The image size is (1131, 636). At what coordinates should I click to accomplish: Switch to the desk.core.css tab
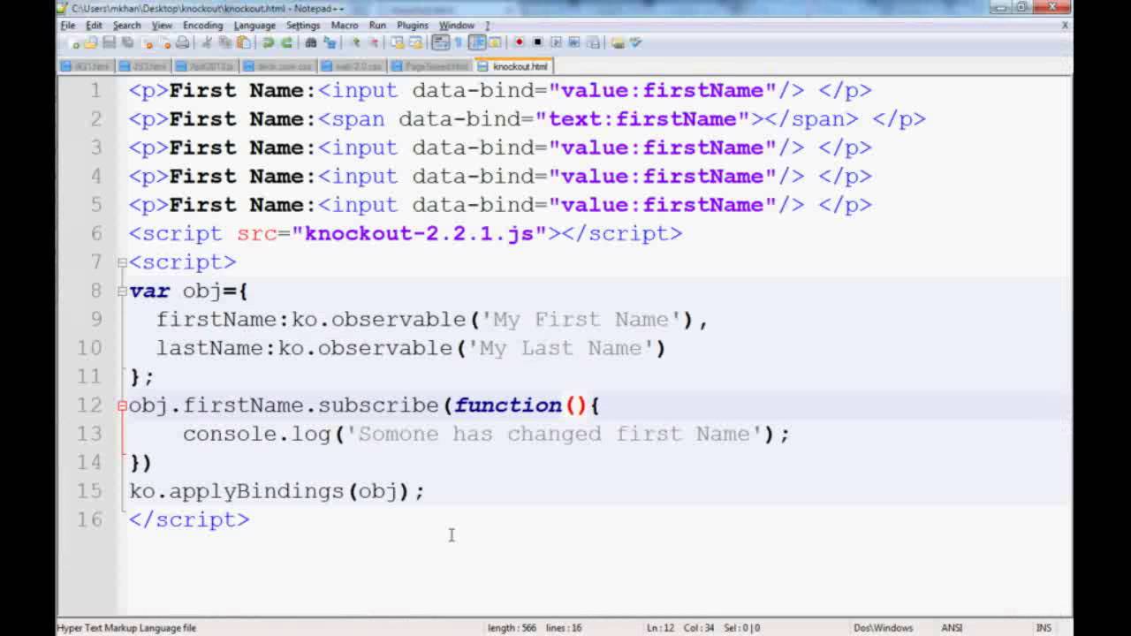[x=278, y=66]
